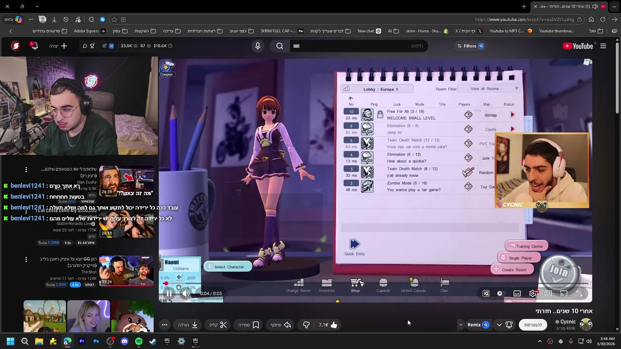Pause the YouTube video
621x349 pixels.
pos(169,293)
